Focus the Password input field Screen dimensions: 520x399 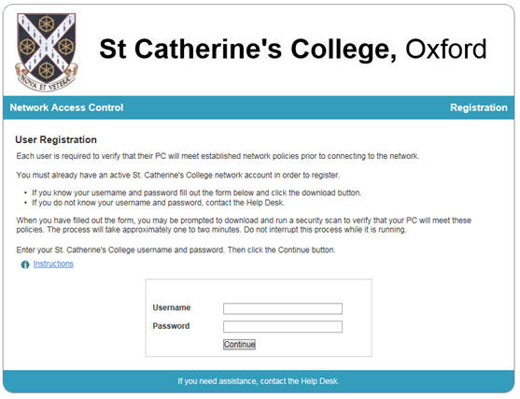(283, 326)
